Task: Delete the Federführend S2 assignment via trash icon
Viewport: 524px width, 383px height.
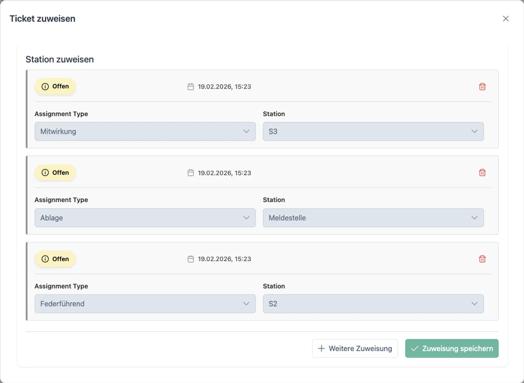Action: (x=482, y=259)
